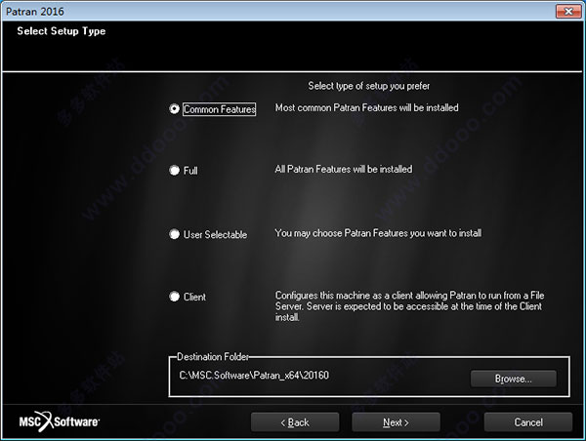Go to previous step with Back
Screen dimensions: 586x441
point(295,422)
